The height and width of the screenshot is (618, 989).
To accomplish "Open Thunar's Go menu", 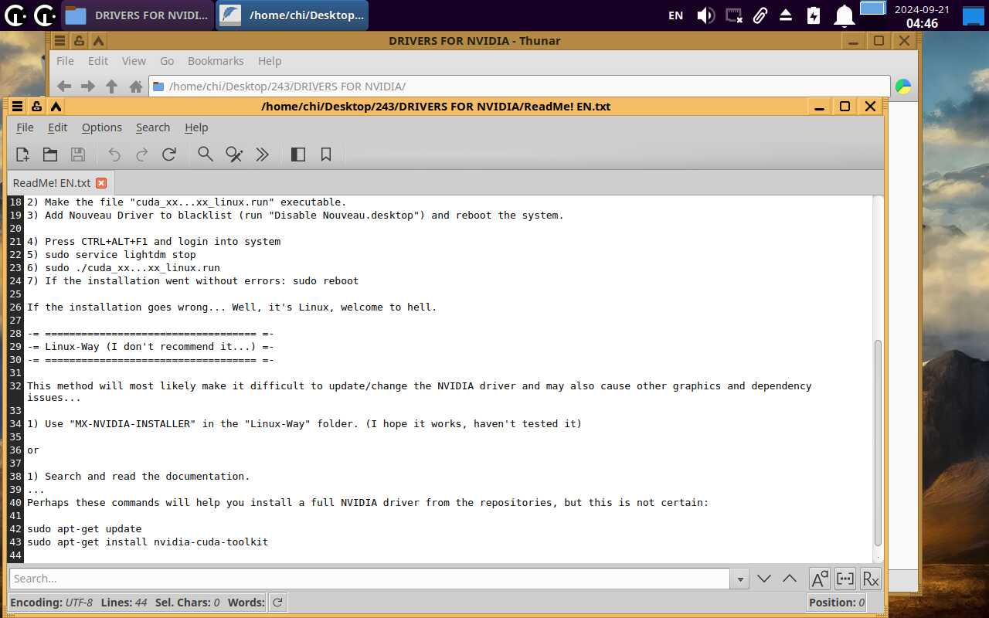I will point(167,61).
